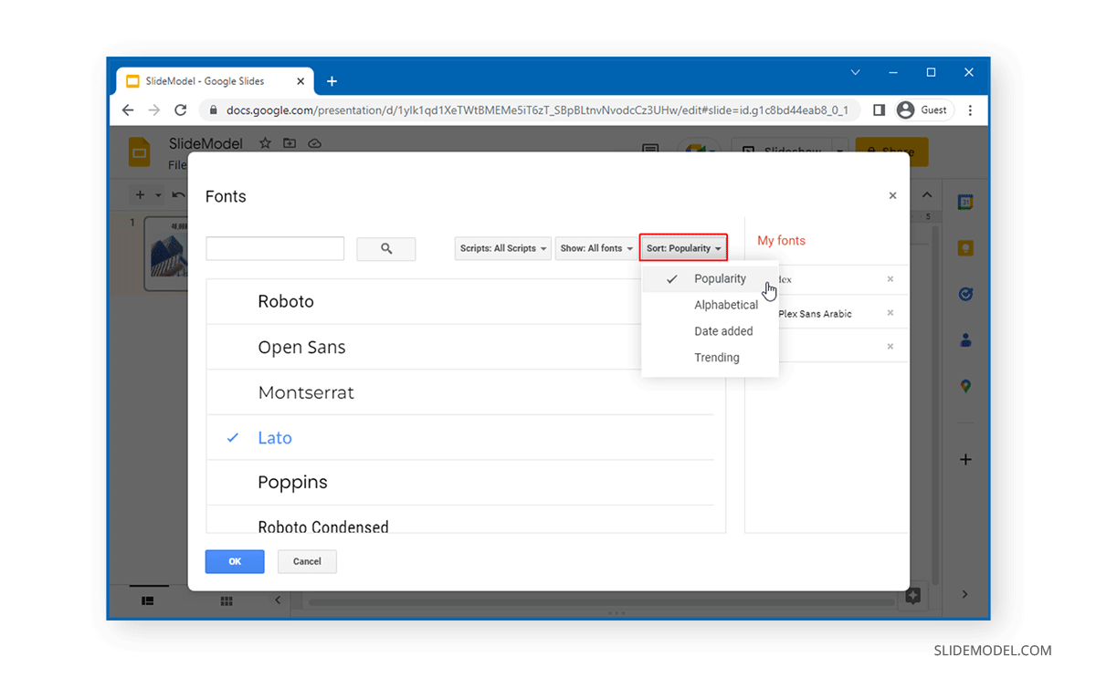1096x678 pixels.
Task: Click the search magnifier in the Fonts dialog
Action: coord(385,248)
